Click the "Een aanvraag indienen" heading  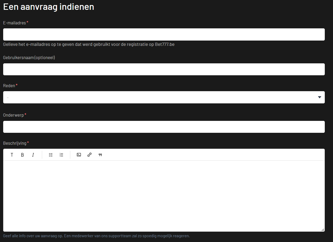click(x=49, y=7)
